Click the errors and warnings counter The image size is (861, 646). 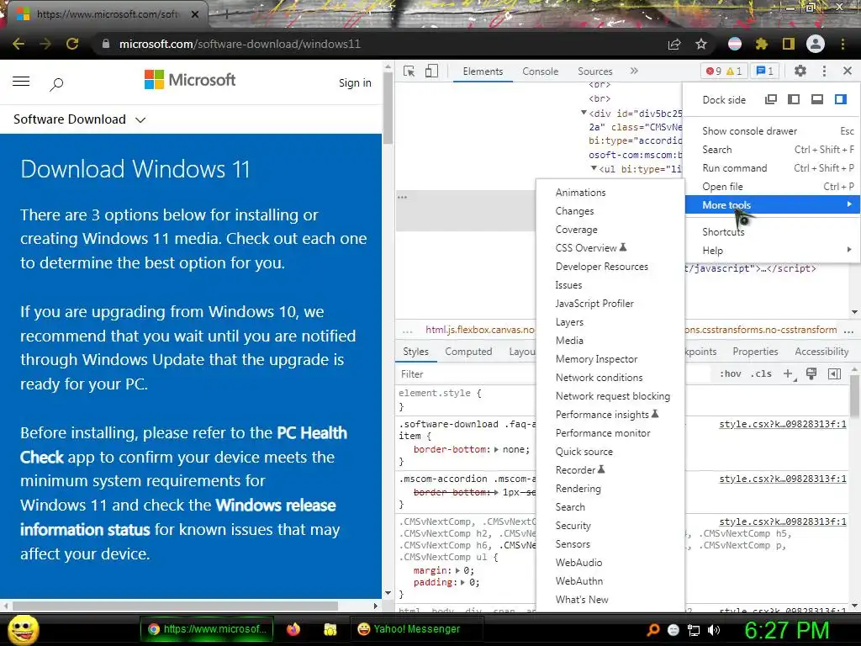click(724, 71)
